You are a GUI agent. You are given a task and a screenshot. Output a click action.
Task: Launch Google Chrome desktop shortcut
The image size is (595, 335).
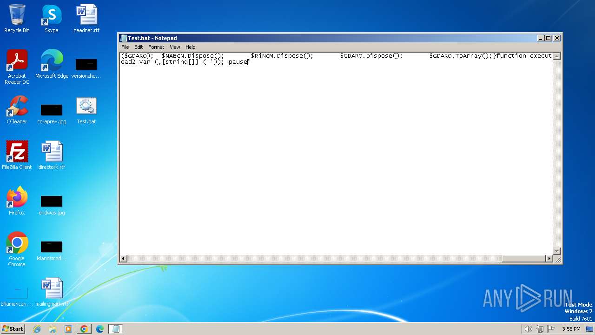(x=17, y=249)
